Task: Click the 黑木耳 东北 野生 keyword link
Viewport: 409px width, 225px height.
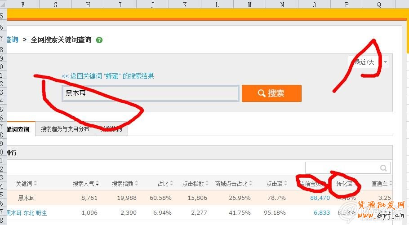Action: click(27, 212)
